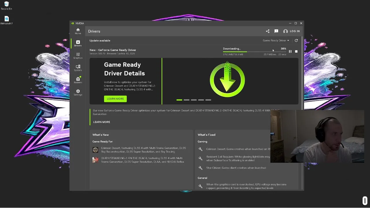Click wrench icon beside overclocked GPU fix
The height and width of the screenshot is (208, 370).
[200, 186]
